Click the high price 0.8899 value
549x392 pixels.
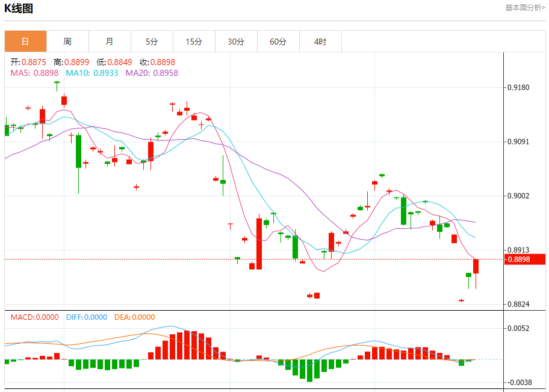(76, 63)
